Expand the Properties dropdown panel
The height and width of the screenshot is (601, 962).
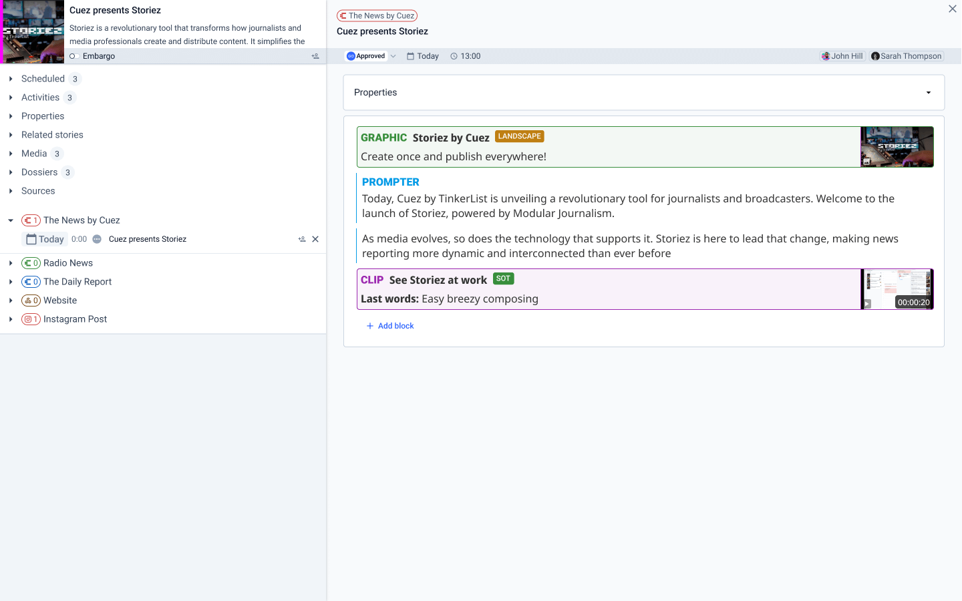pos(644,92)
